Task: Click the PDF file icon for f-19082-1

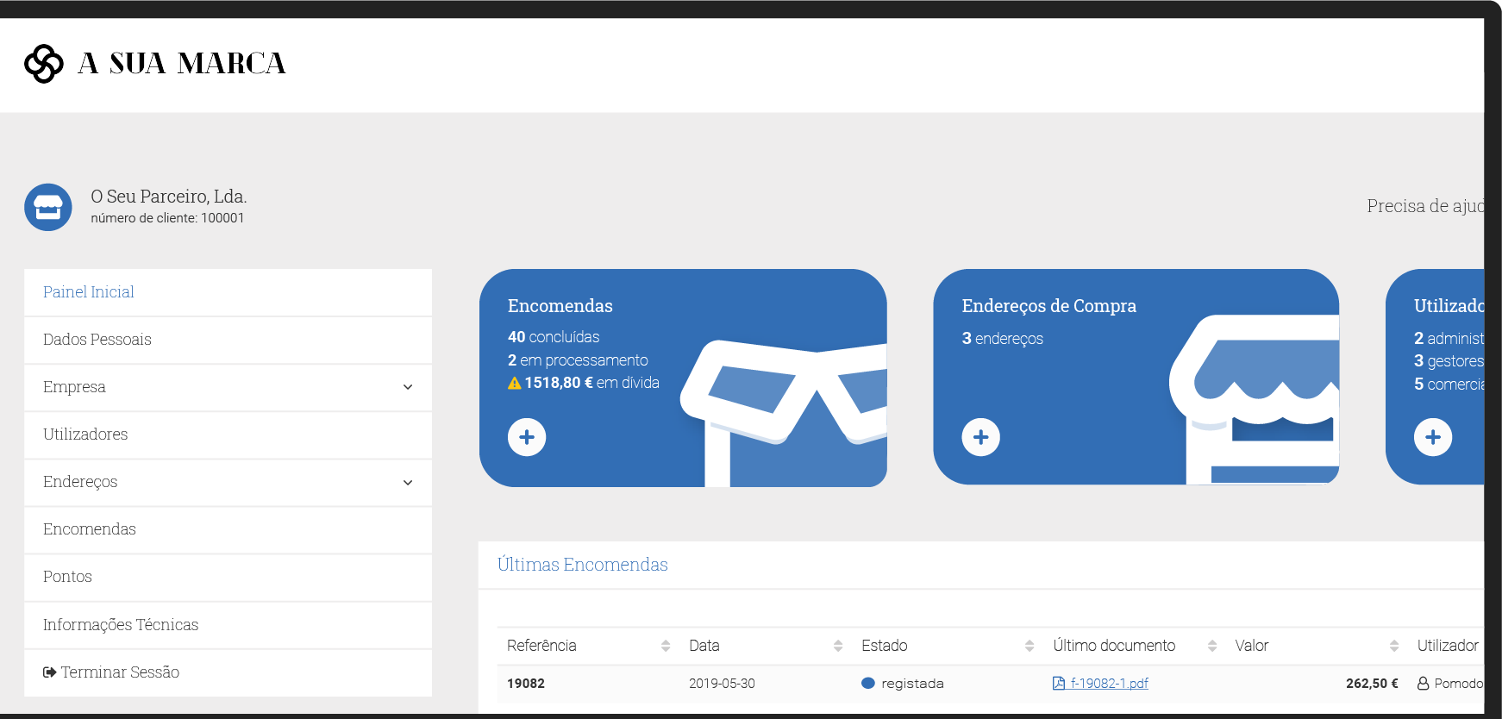Action: click(1059, 684)
